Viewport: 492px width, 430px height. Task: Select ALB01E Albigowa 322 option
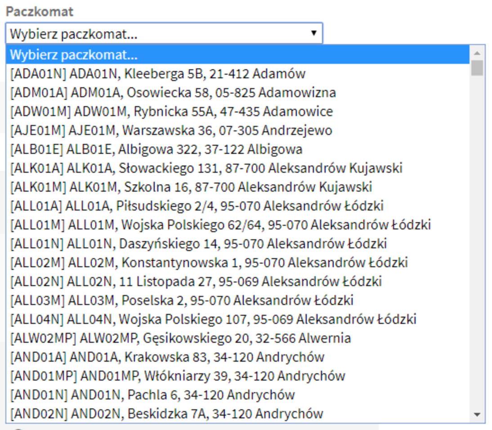(x=156, y=149)
